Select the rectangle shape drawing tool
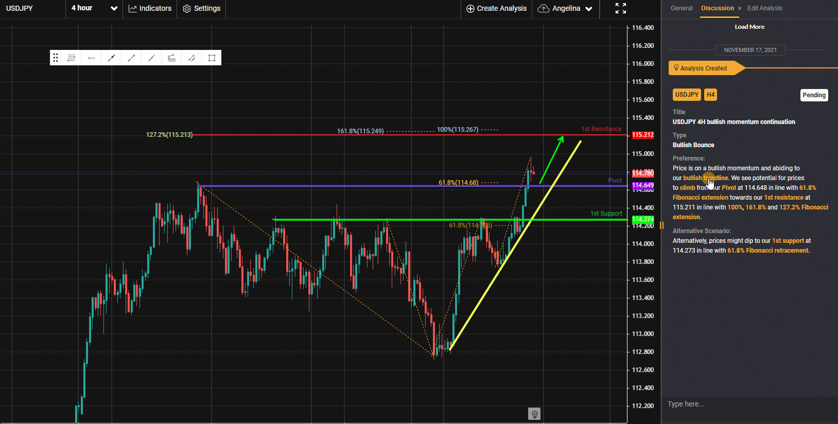 point(212,58)
